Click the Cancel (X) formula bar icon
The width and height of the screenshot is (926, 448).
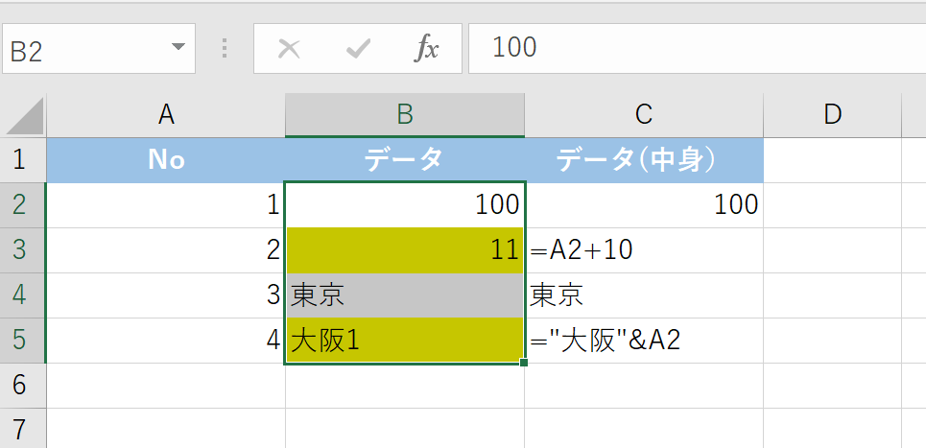tap(289, 49)
